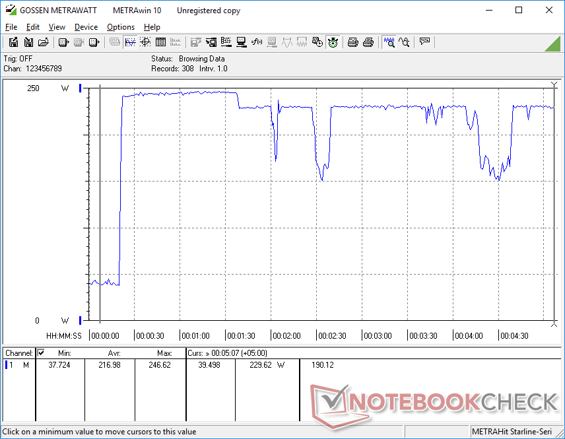
Task: Click the Records: 308 status text
Action: tap(172, 69)
